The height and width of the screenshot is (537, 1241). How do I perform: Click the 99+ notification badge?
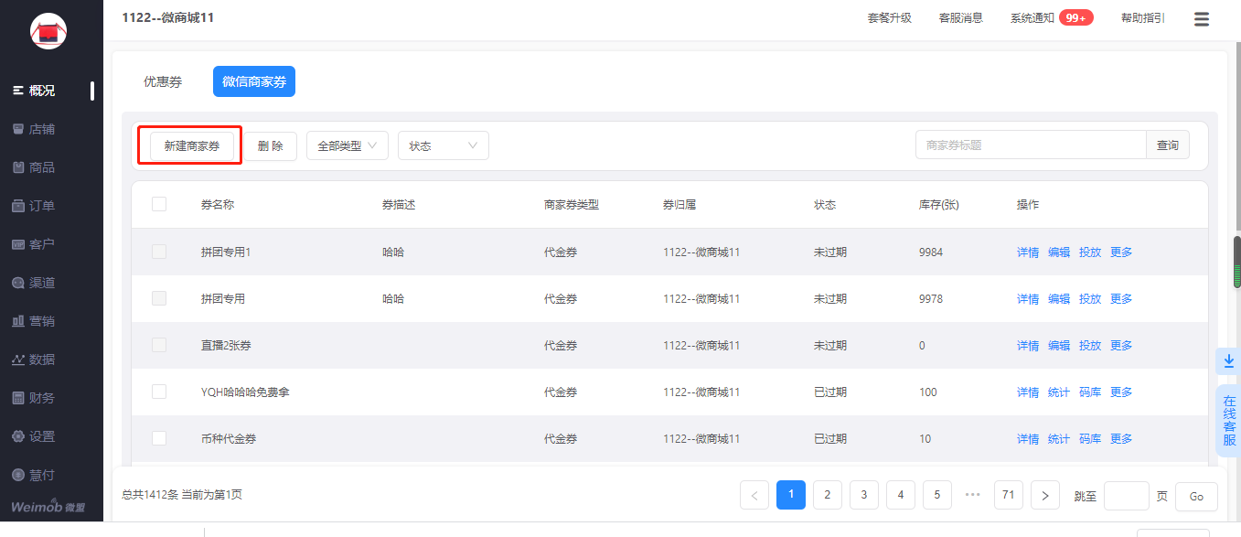click(1076, 17)
